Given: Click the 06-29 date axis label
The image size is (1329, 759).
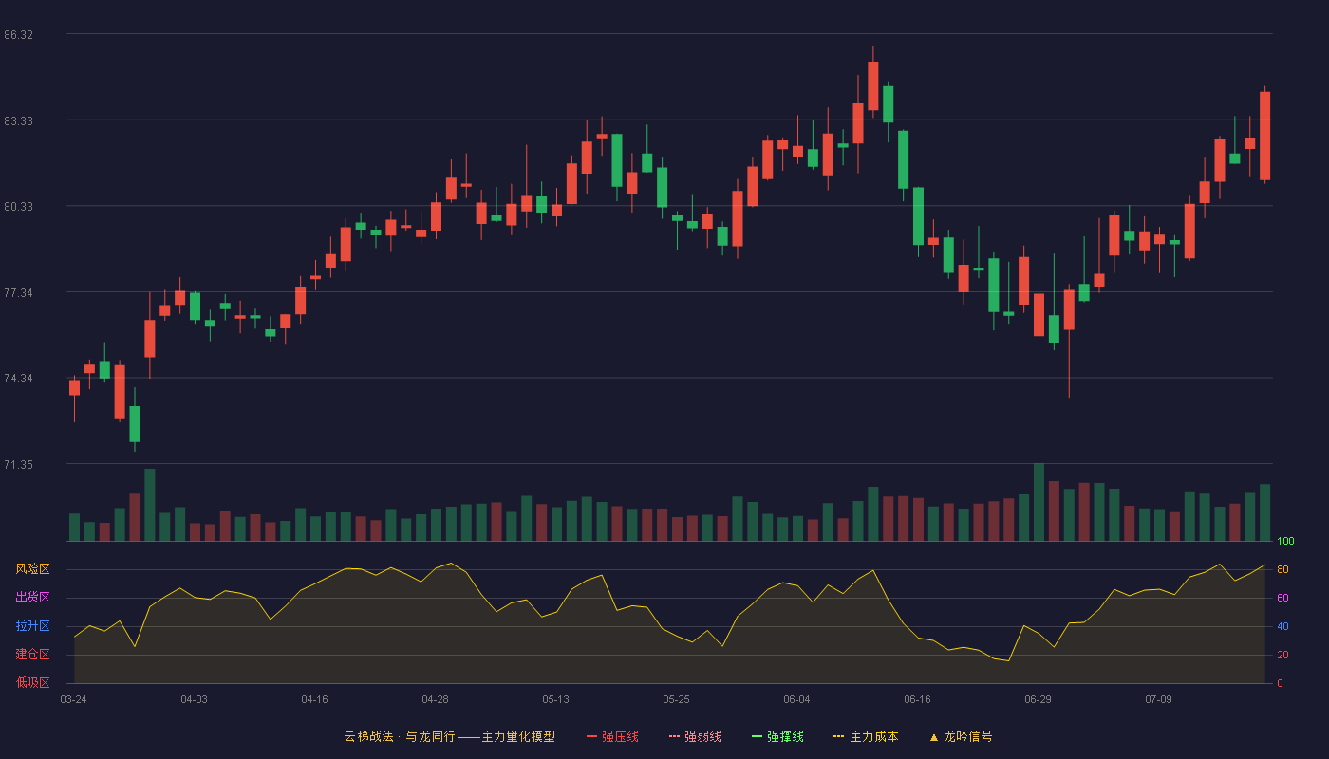Looking at the screenshot, I should [x=1038, y=699].
